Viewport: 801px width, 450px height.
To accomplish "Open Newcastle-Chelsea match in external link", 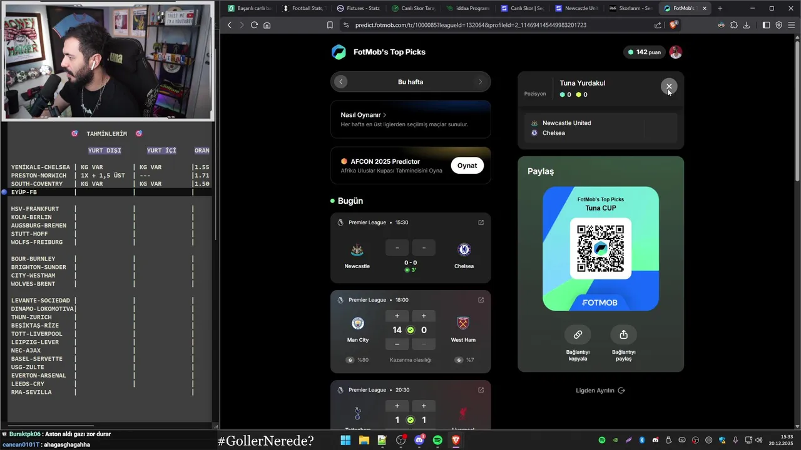I will click(481, 222).
